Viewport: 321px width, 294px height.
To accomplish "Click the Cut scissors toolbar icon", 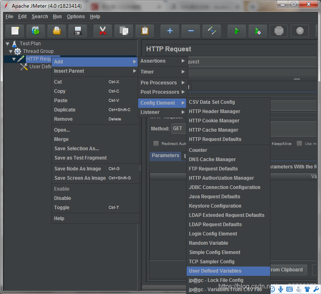I will (103, 31).
